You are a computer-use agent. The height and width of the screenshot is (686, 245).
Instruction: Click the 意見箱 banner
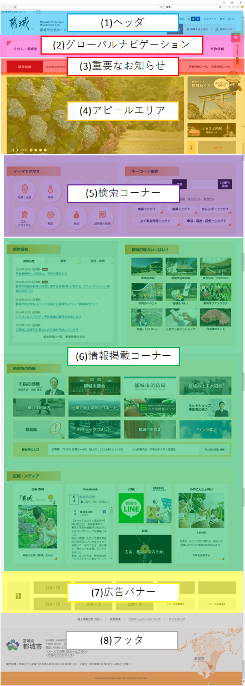[x=38, y=429]
